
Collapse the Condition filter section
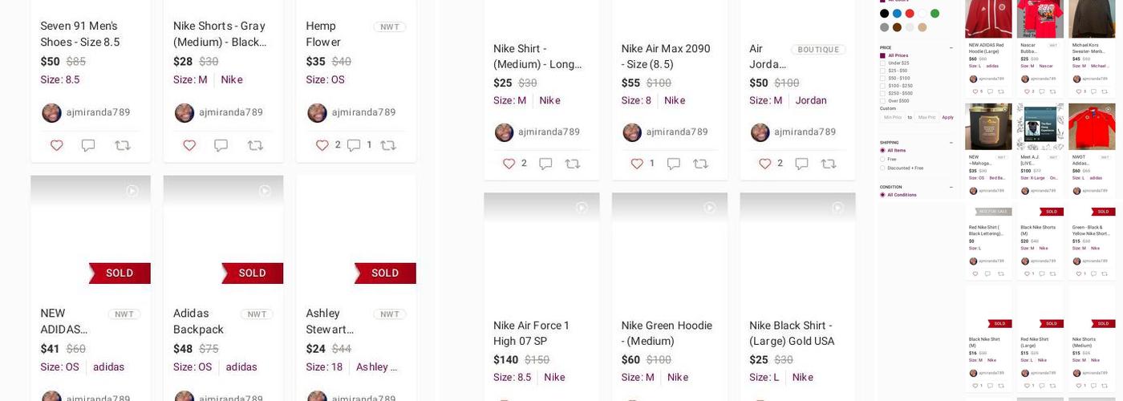[x=951, y=187]
